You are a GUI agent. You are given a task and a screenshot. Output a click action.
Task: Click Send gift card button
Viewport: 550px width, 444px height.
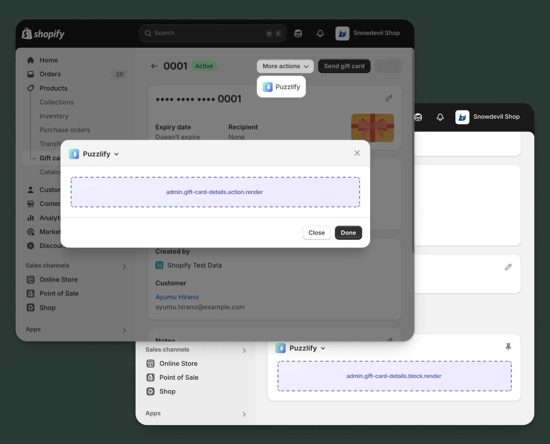pos(344,66)
